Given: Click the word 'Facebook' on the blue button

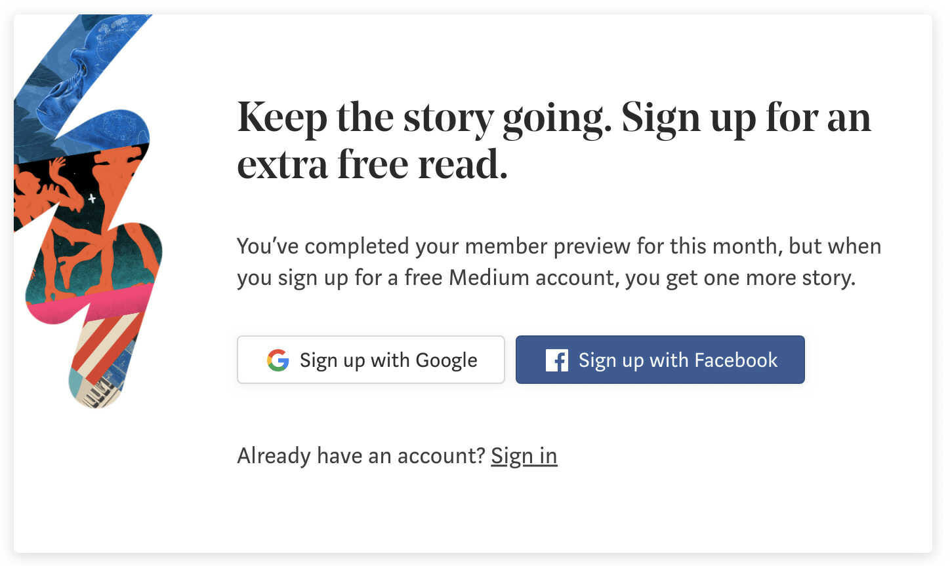Looking at the screenshot, I should point(736,360).
